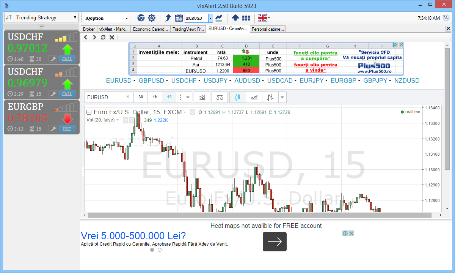
Task: Switch to EURUSD - Онлайн tab
Action: [228, 28]
